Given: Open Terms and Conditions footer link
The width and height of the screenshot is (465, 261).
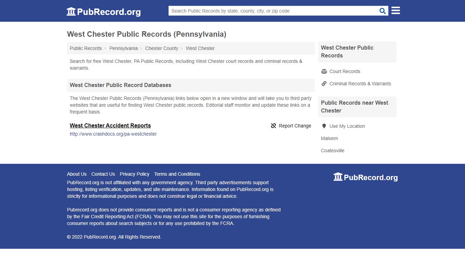Looking at the screenshot, I should [177, 174].
